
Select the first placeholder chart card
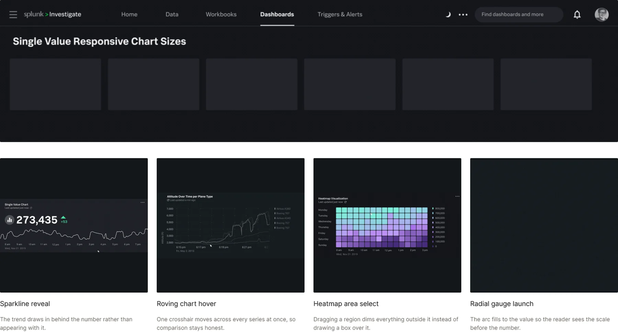tap(55, 84)
